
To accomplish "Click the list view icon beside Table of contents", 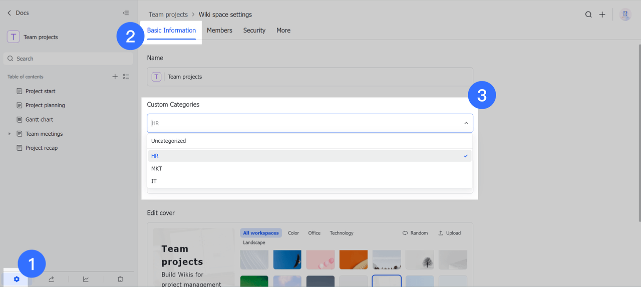I will (126, 77).
